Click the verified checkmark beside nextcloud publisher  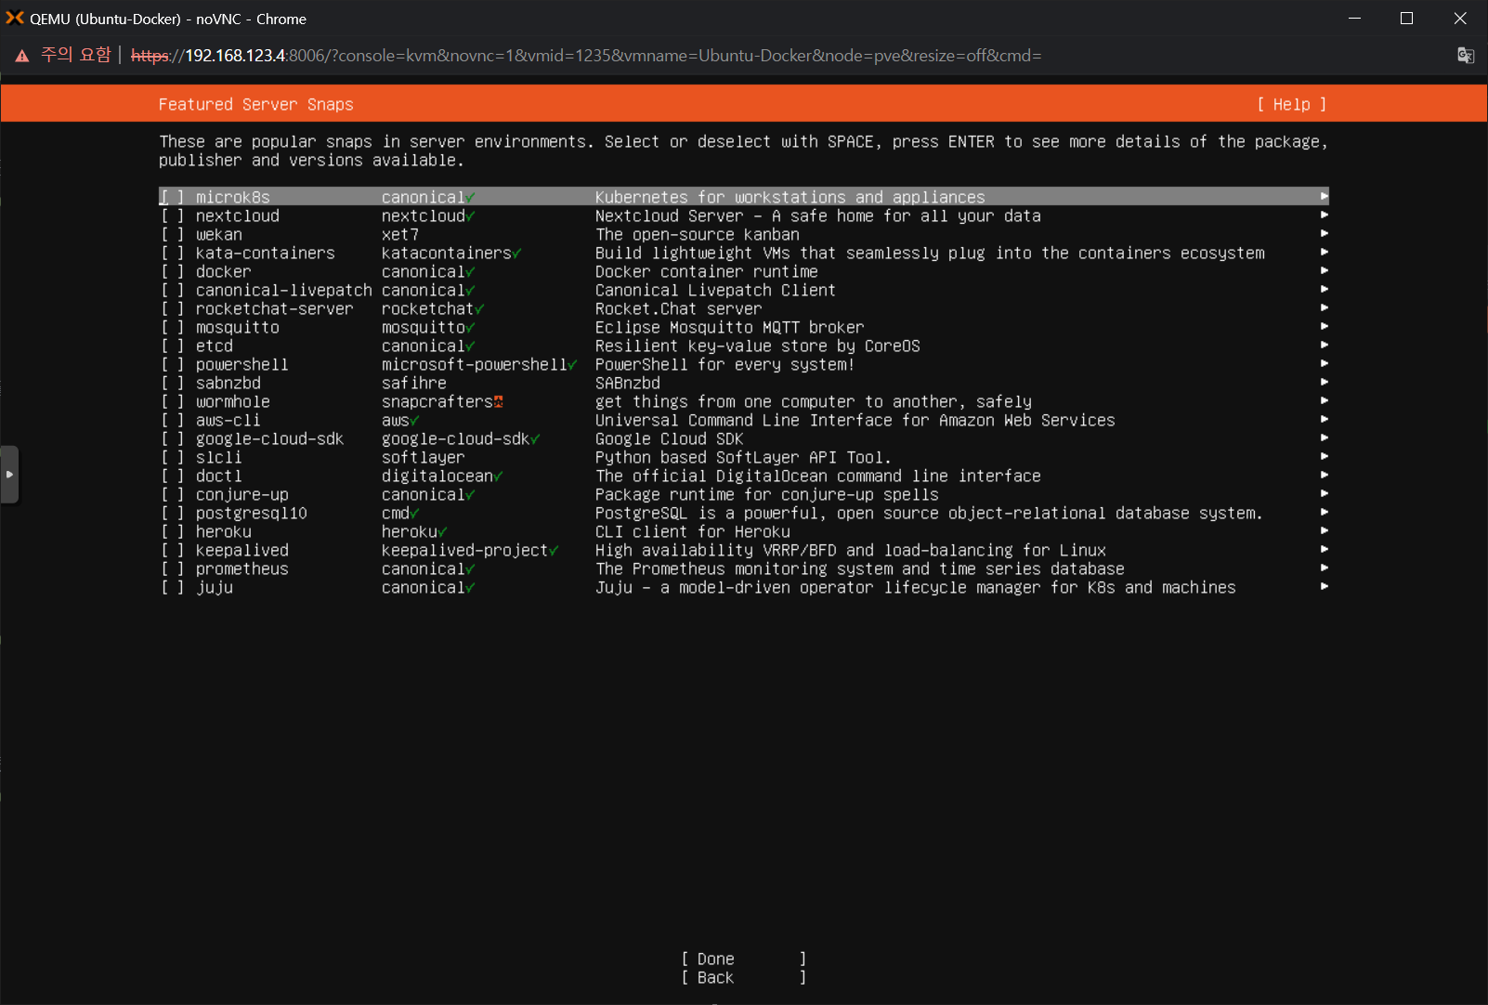[x=470, y=216]
